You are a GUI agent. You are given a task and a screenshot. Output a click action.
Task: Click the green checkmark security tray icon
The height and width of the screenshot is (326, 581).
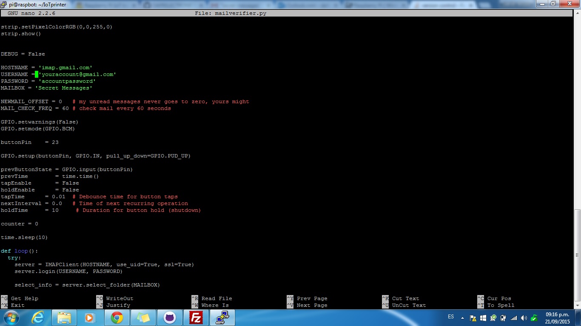(x=534, y=318)
